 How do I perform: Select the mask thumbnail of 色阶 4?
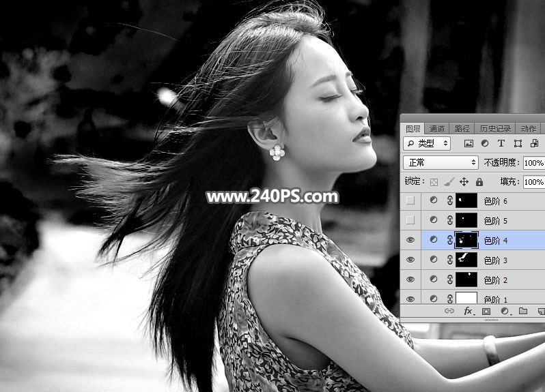click(466, 240)
